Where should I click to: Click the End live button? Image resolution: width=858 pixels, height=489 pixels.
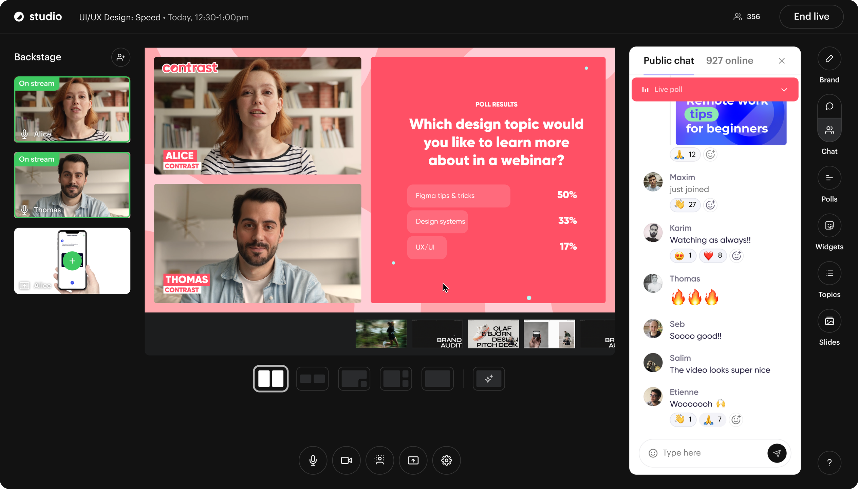point(811,17)
